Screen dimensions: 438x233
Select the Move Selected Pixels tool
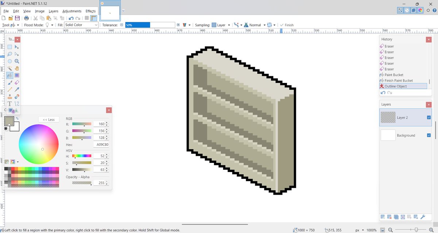click(17, 47)
